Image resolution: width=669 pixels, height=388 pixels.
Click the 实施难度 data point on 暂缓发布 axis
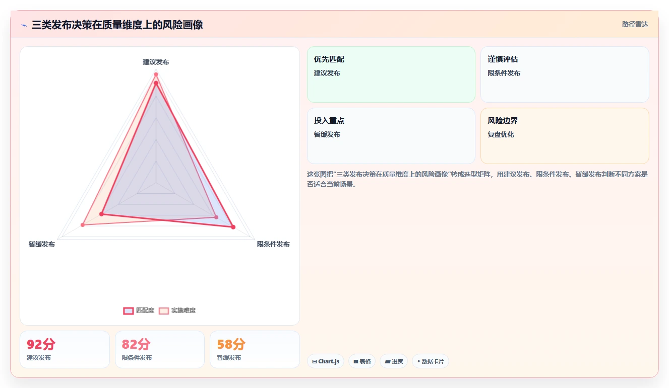click(x=83, y=224)
